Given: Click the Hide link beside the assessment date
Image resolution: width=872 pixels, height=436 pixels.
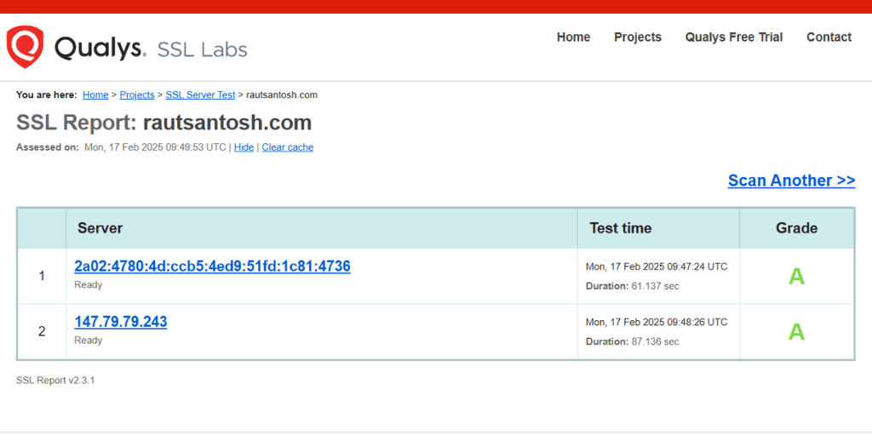Looking at the screenshot, I should coord(244,147).
